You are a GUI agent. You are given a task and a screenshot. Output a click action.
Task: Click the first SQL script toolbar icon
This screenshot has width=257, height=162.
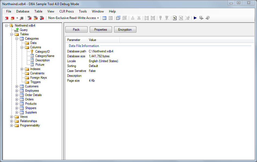click(x=29, y=18)
